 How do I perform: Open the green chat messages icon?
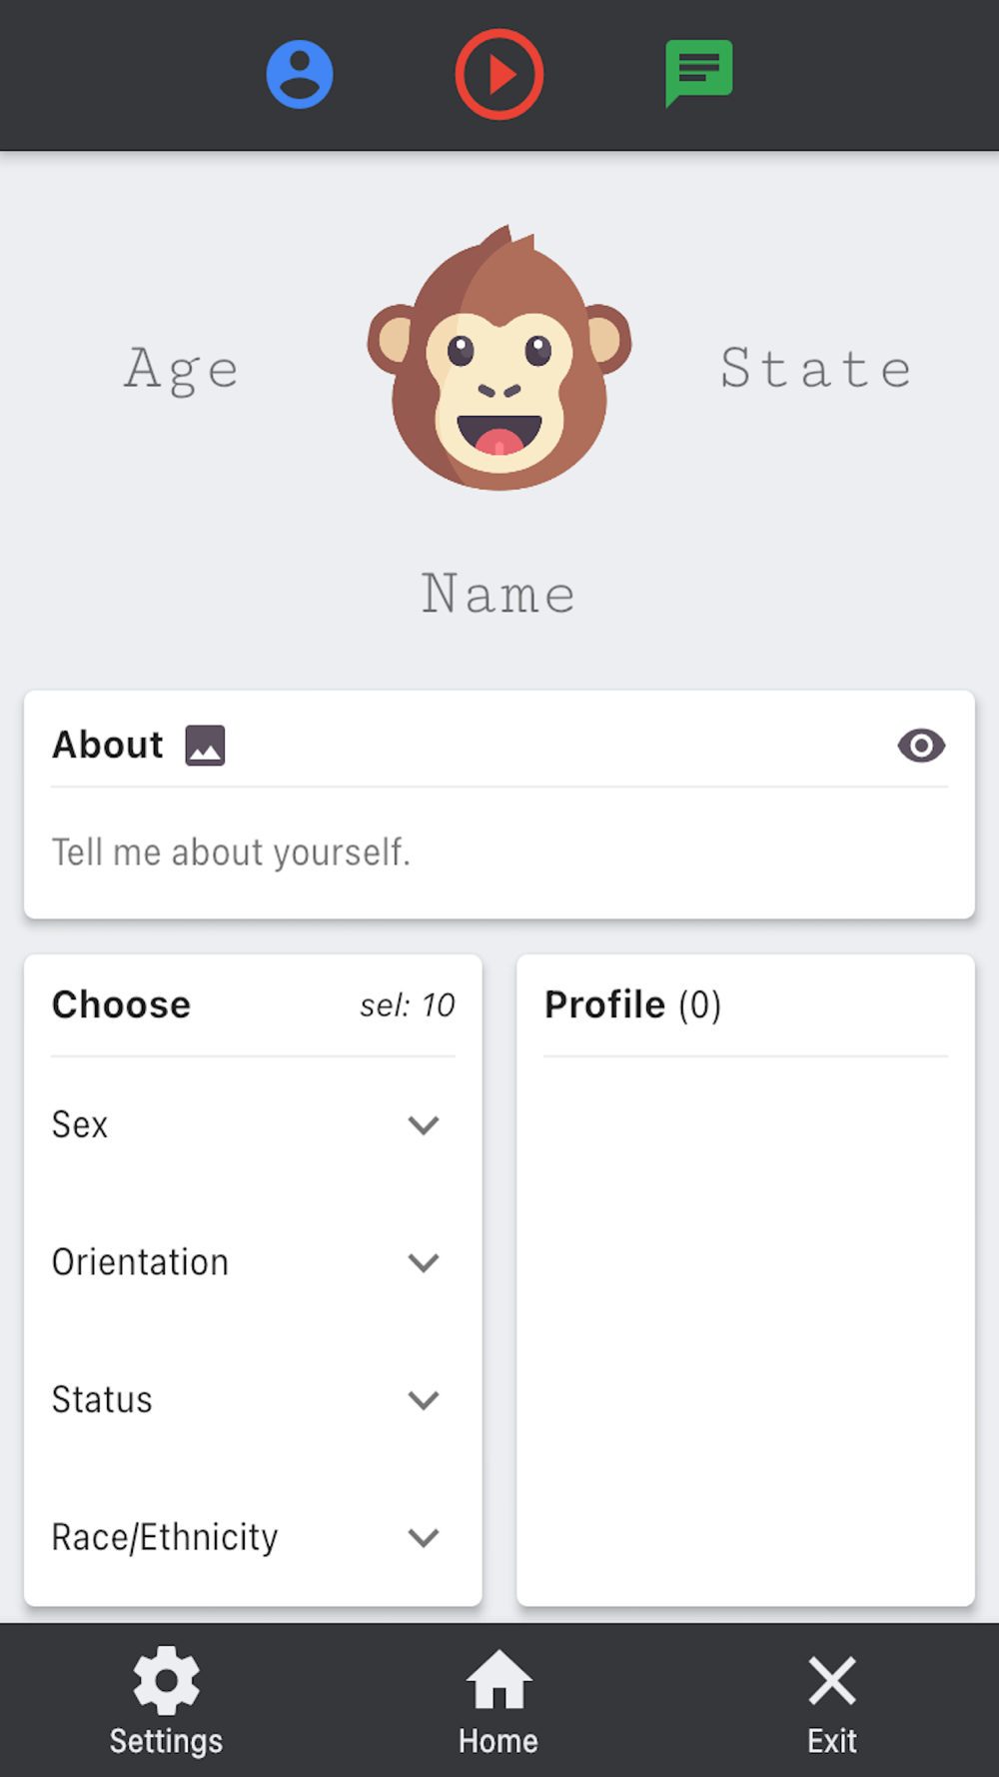pos(698,72)
